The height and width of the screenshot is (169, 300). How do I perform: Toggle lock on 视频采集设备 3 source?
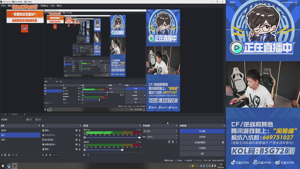(79, 135)
